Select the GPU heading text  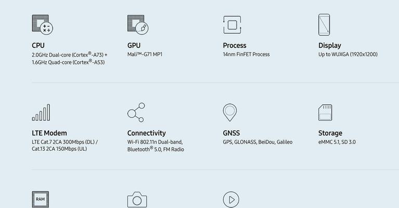pos(134,46)
